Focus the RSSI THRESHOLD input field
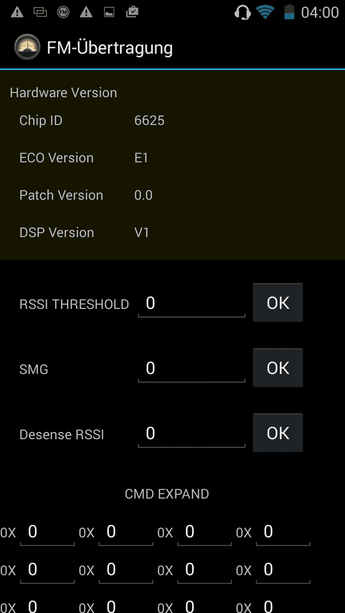 191,304
